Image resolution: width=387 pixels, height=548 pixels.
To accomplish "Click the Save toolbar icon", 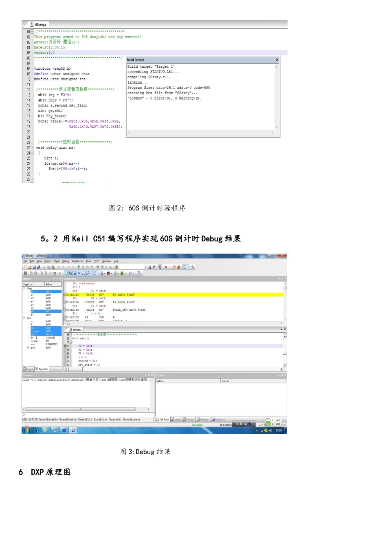I will point(34,267).
